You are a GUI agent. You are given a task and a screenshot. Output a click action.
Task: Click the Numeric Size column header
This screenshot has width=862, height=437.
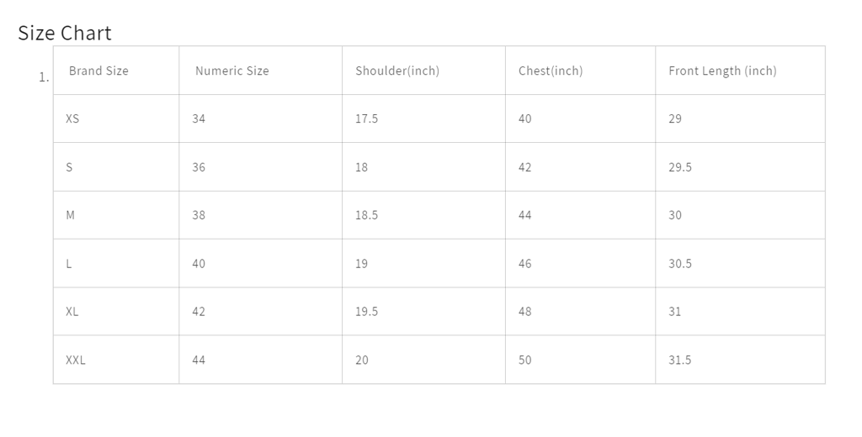pos(231,71)
